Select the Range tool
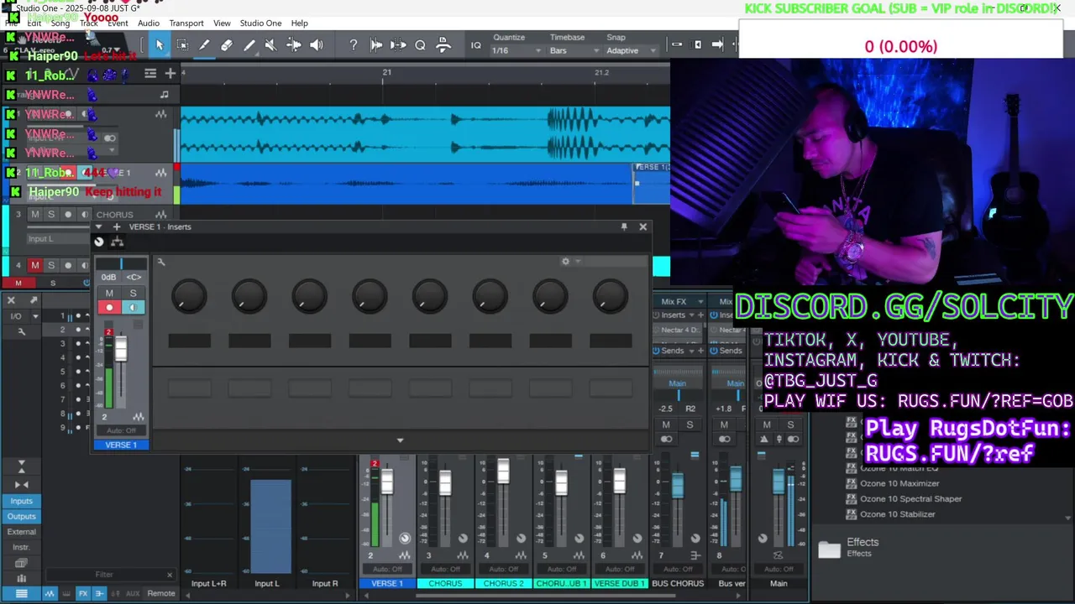The image size is (1075, 604). click(182, 45)
